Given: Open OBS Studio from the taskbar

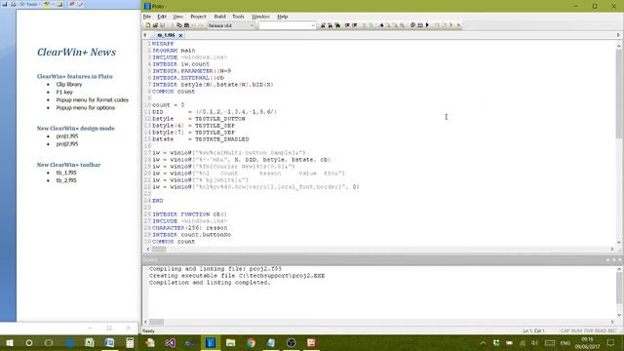Looking at the screenshot, I should pos(291,342).
